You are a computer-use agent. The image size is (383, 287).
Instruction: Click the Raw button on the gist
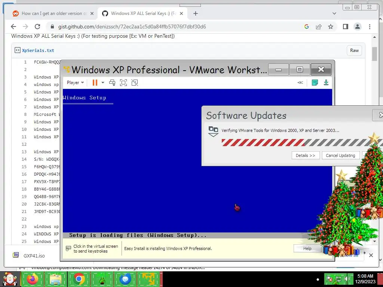[x=354, y=50]
